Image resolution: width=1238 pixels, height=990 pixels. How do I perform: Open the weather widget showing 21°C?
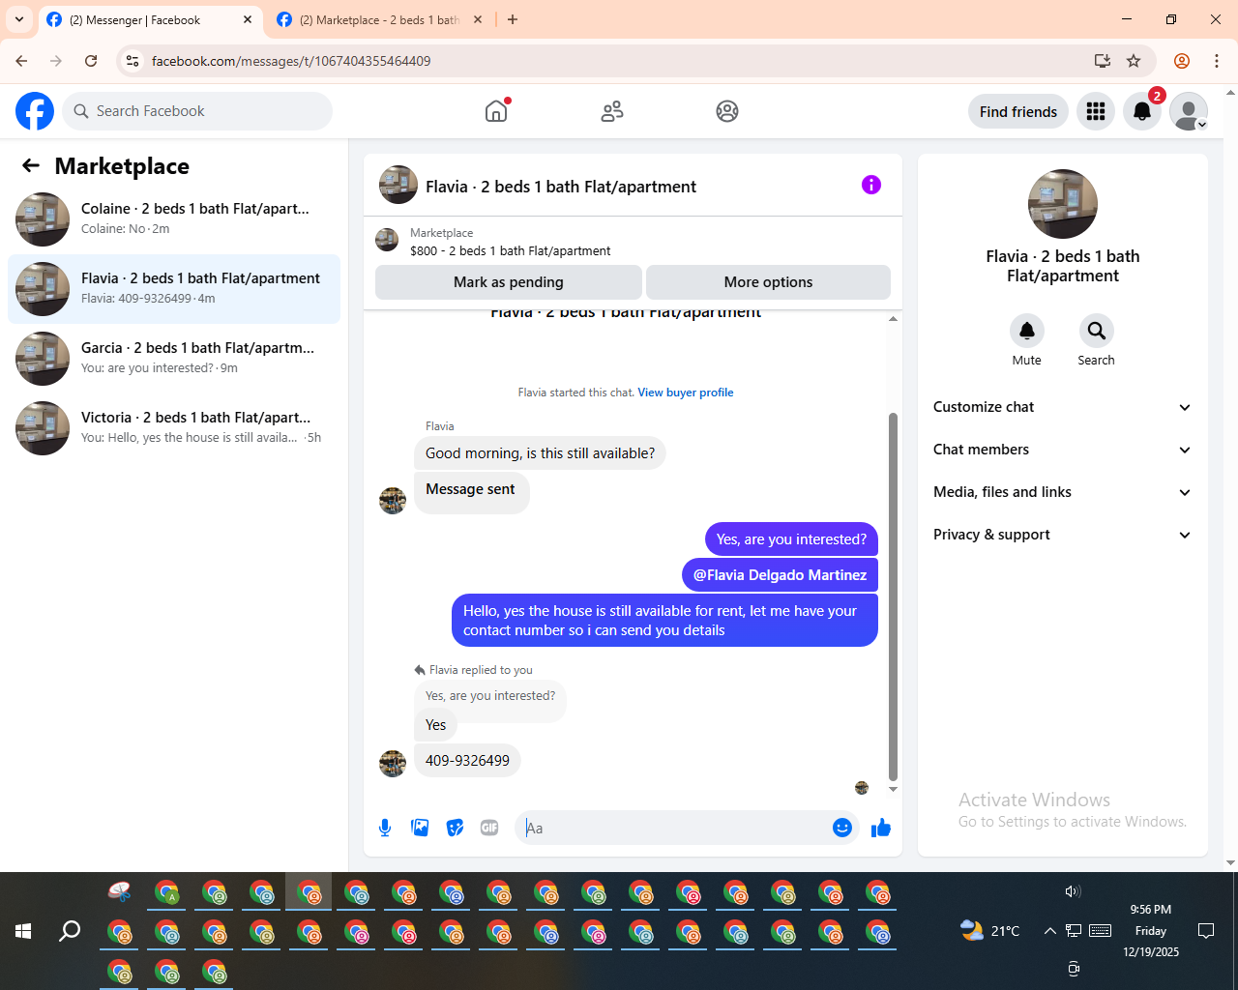click(989, 931)
